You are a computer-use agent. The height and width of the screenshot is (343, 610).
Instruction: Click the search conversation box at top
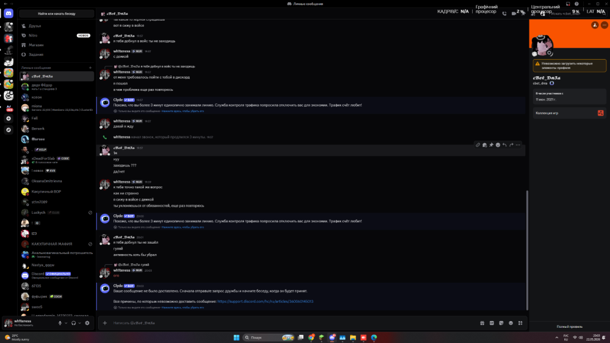[x=56, y=13]
